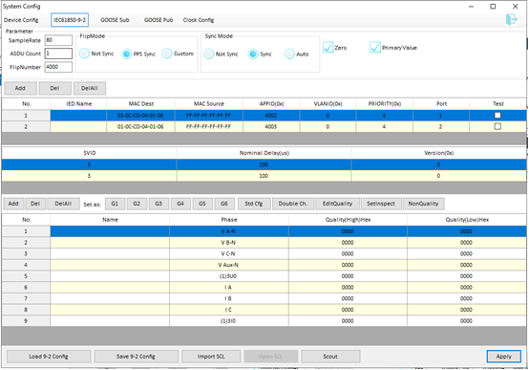Click MAC Source cell in row 1
The width and height of the screenshot is (529, 370).
click(208, 116)
